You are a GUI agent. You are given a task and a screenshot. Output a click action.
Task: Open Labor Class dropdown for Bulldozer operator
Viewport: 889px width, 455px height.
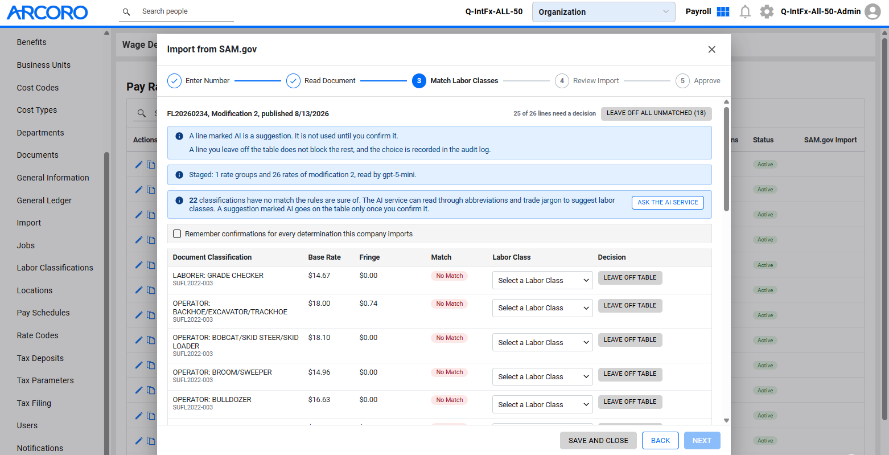[x=542, y=404]
